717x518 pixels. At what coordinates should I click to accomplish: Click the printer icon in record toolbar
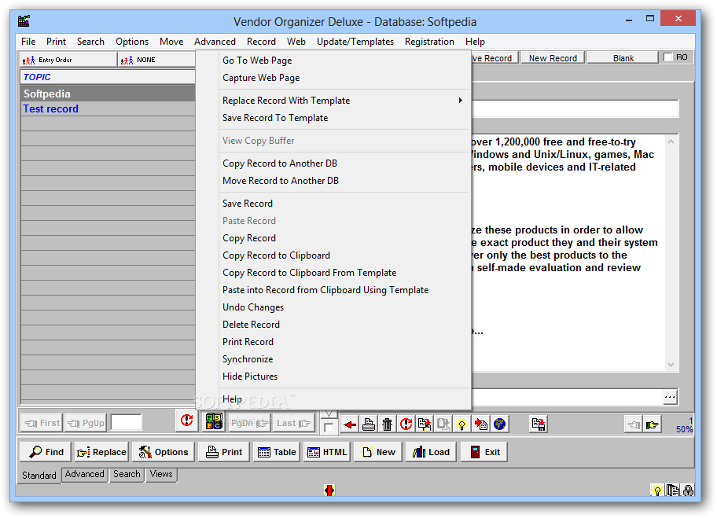pyautogui.click(x=369, y=424)
